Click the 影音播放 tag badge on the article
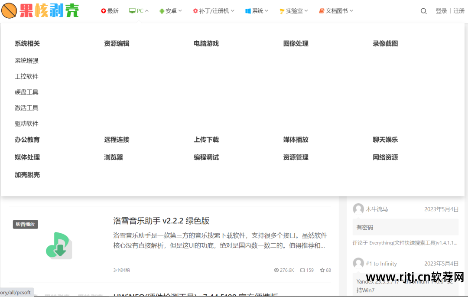This screenshot has width=468, height=297. point(25,225)
